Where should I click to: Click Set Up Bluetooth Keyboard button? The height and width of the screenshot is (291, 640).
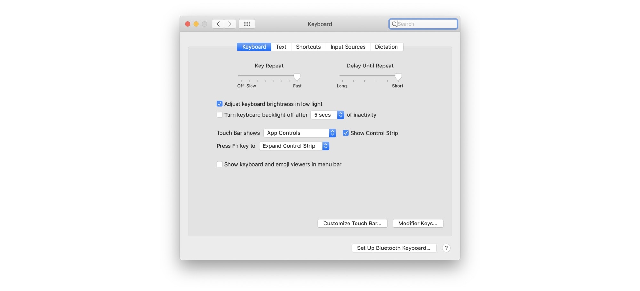pyautogui.click(x=394, y=248)
